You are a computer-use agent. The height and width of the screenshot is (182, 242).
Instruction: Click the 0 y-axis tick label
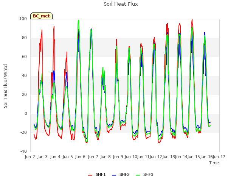[26, 114]
